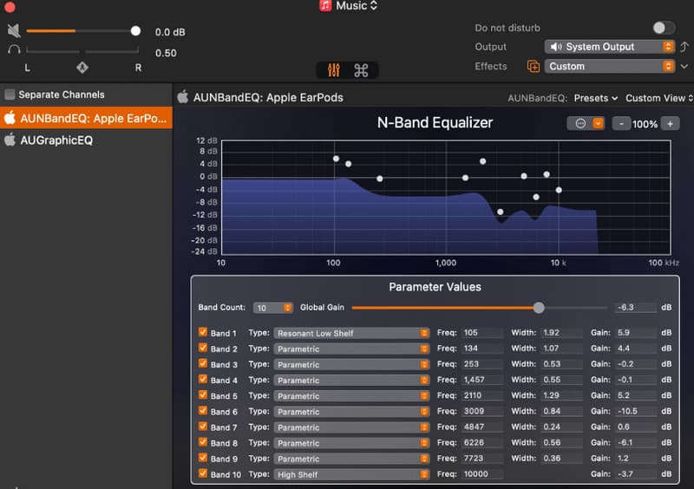Click the add effect icon beside Effects
The width and height of the screenshot is (694, 489).
pyautogui.click(x=534, y=67)
